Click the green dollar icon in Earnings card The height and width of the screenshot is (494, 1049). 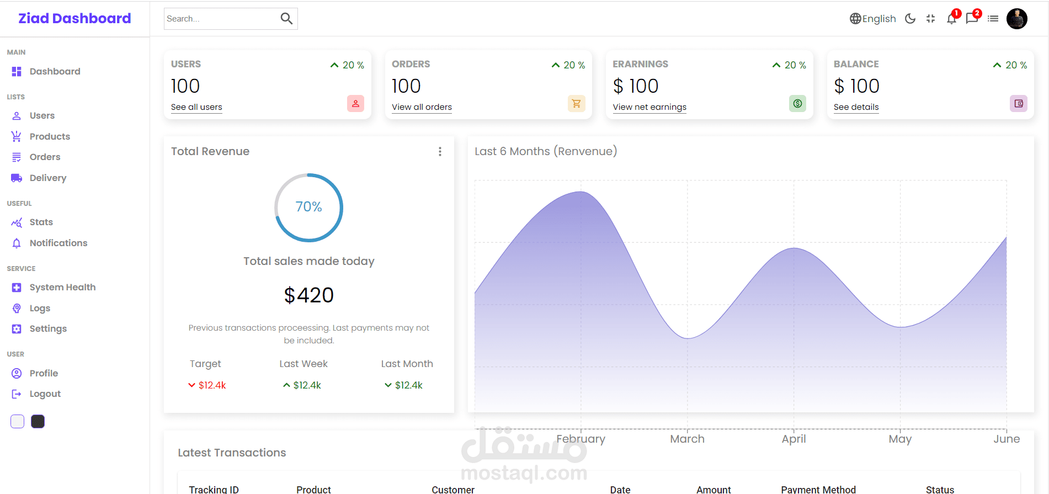(x=797, y=103)
